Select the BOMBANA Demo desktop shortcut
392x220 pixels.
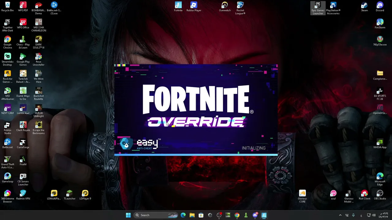tap(39, 8)
